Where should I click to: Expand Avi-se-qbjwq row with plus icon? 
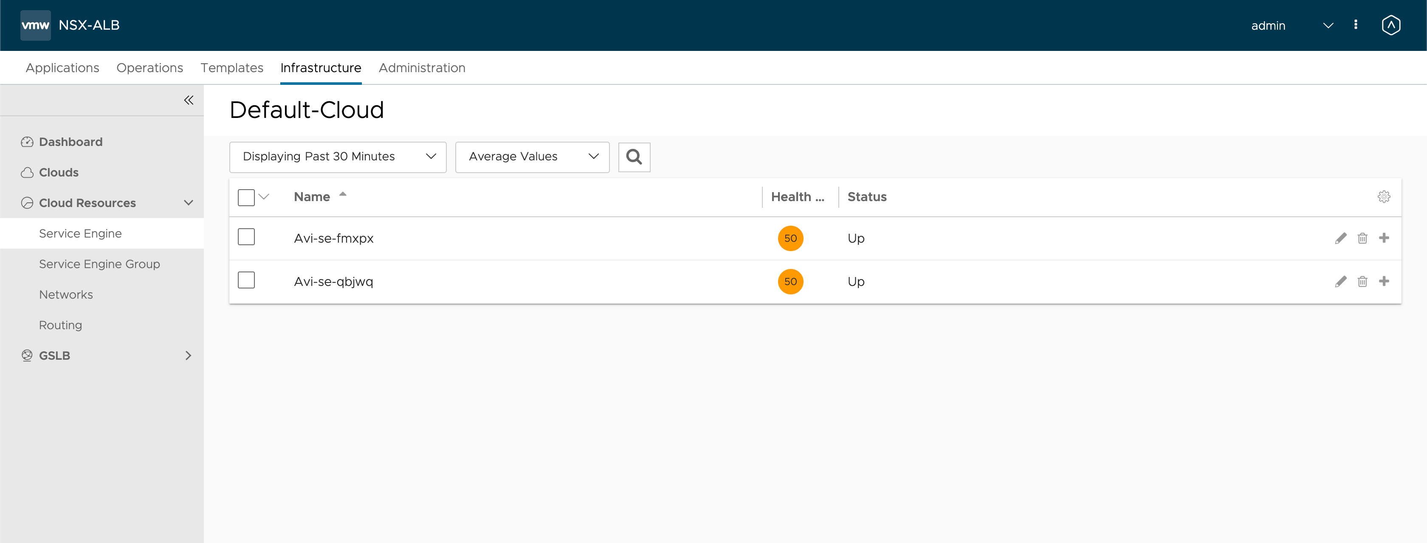(1384, 281)
